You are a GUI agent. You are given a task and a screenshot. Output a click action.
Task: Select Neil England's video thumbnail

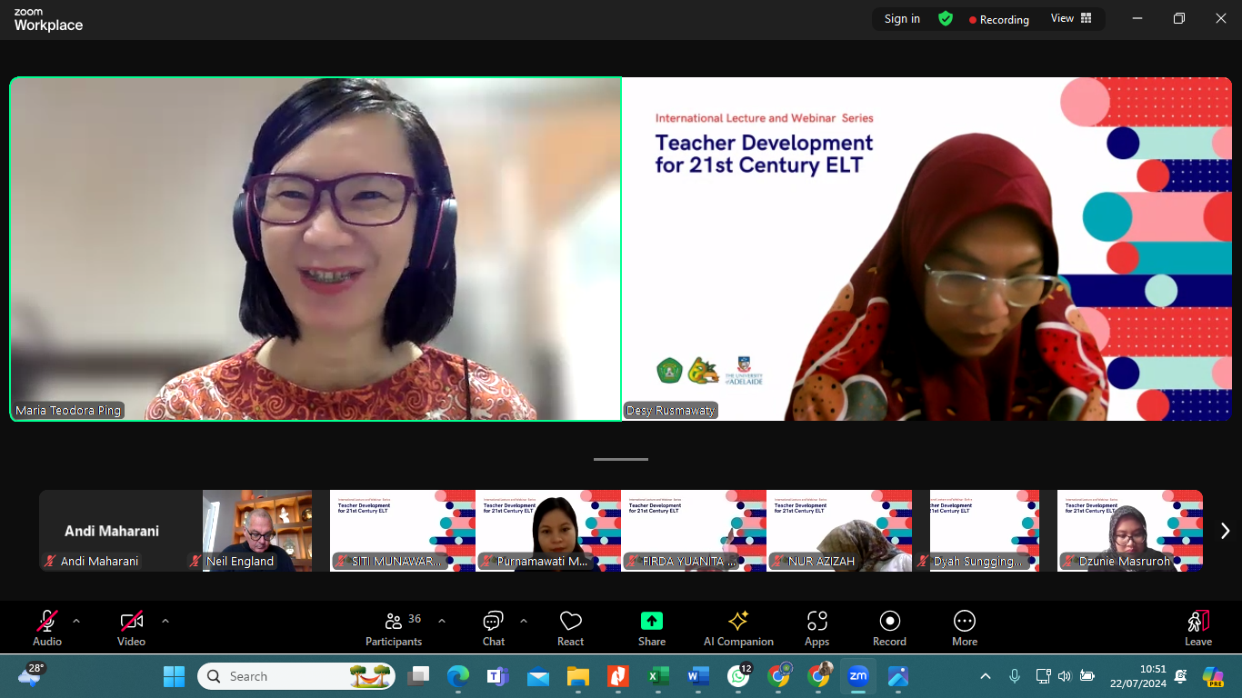point(257,531)
